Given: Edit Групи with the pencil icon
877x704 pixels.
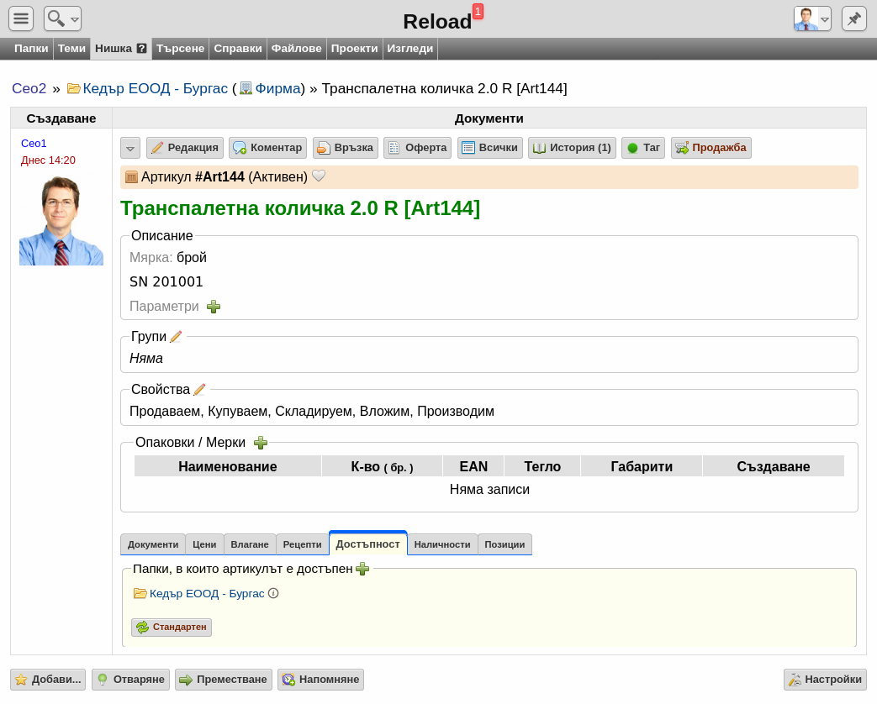Looking at the screenshot, I should coord(176,336).
